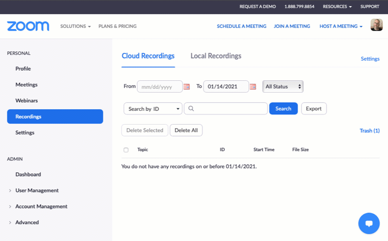Open Profile in the sidebar
The image size is (388, 241).
(x=23, y=69)
